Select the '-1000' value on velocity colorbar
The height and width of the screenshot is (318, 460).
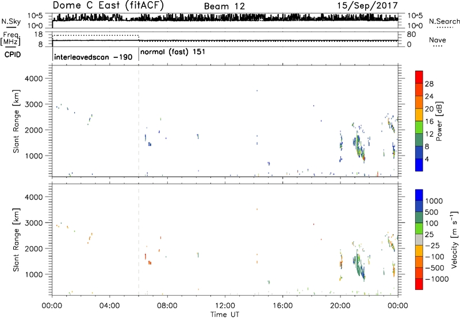[436, 279]
